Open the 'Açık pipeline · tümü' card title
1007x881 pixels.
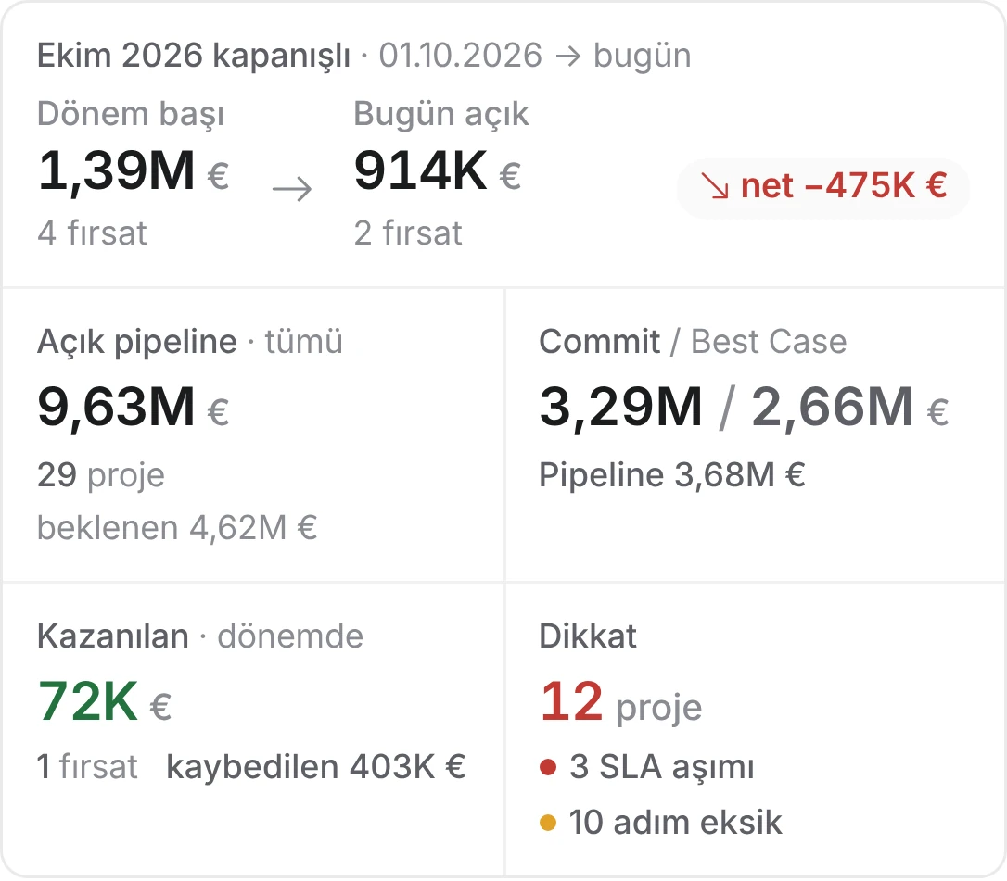click(190, 341)
